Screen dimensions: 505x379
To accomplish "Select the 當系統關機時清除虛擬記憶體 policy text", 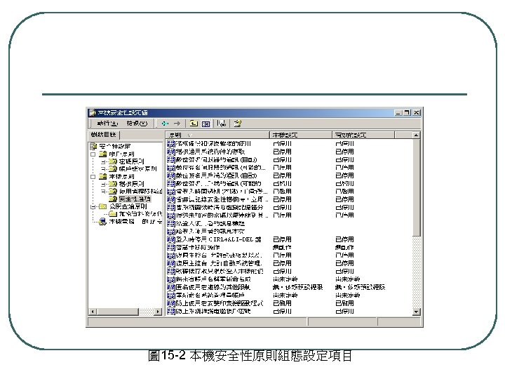I will click(220, 208).
